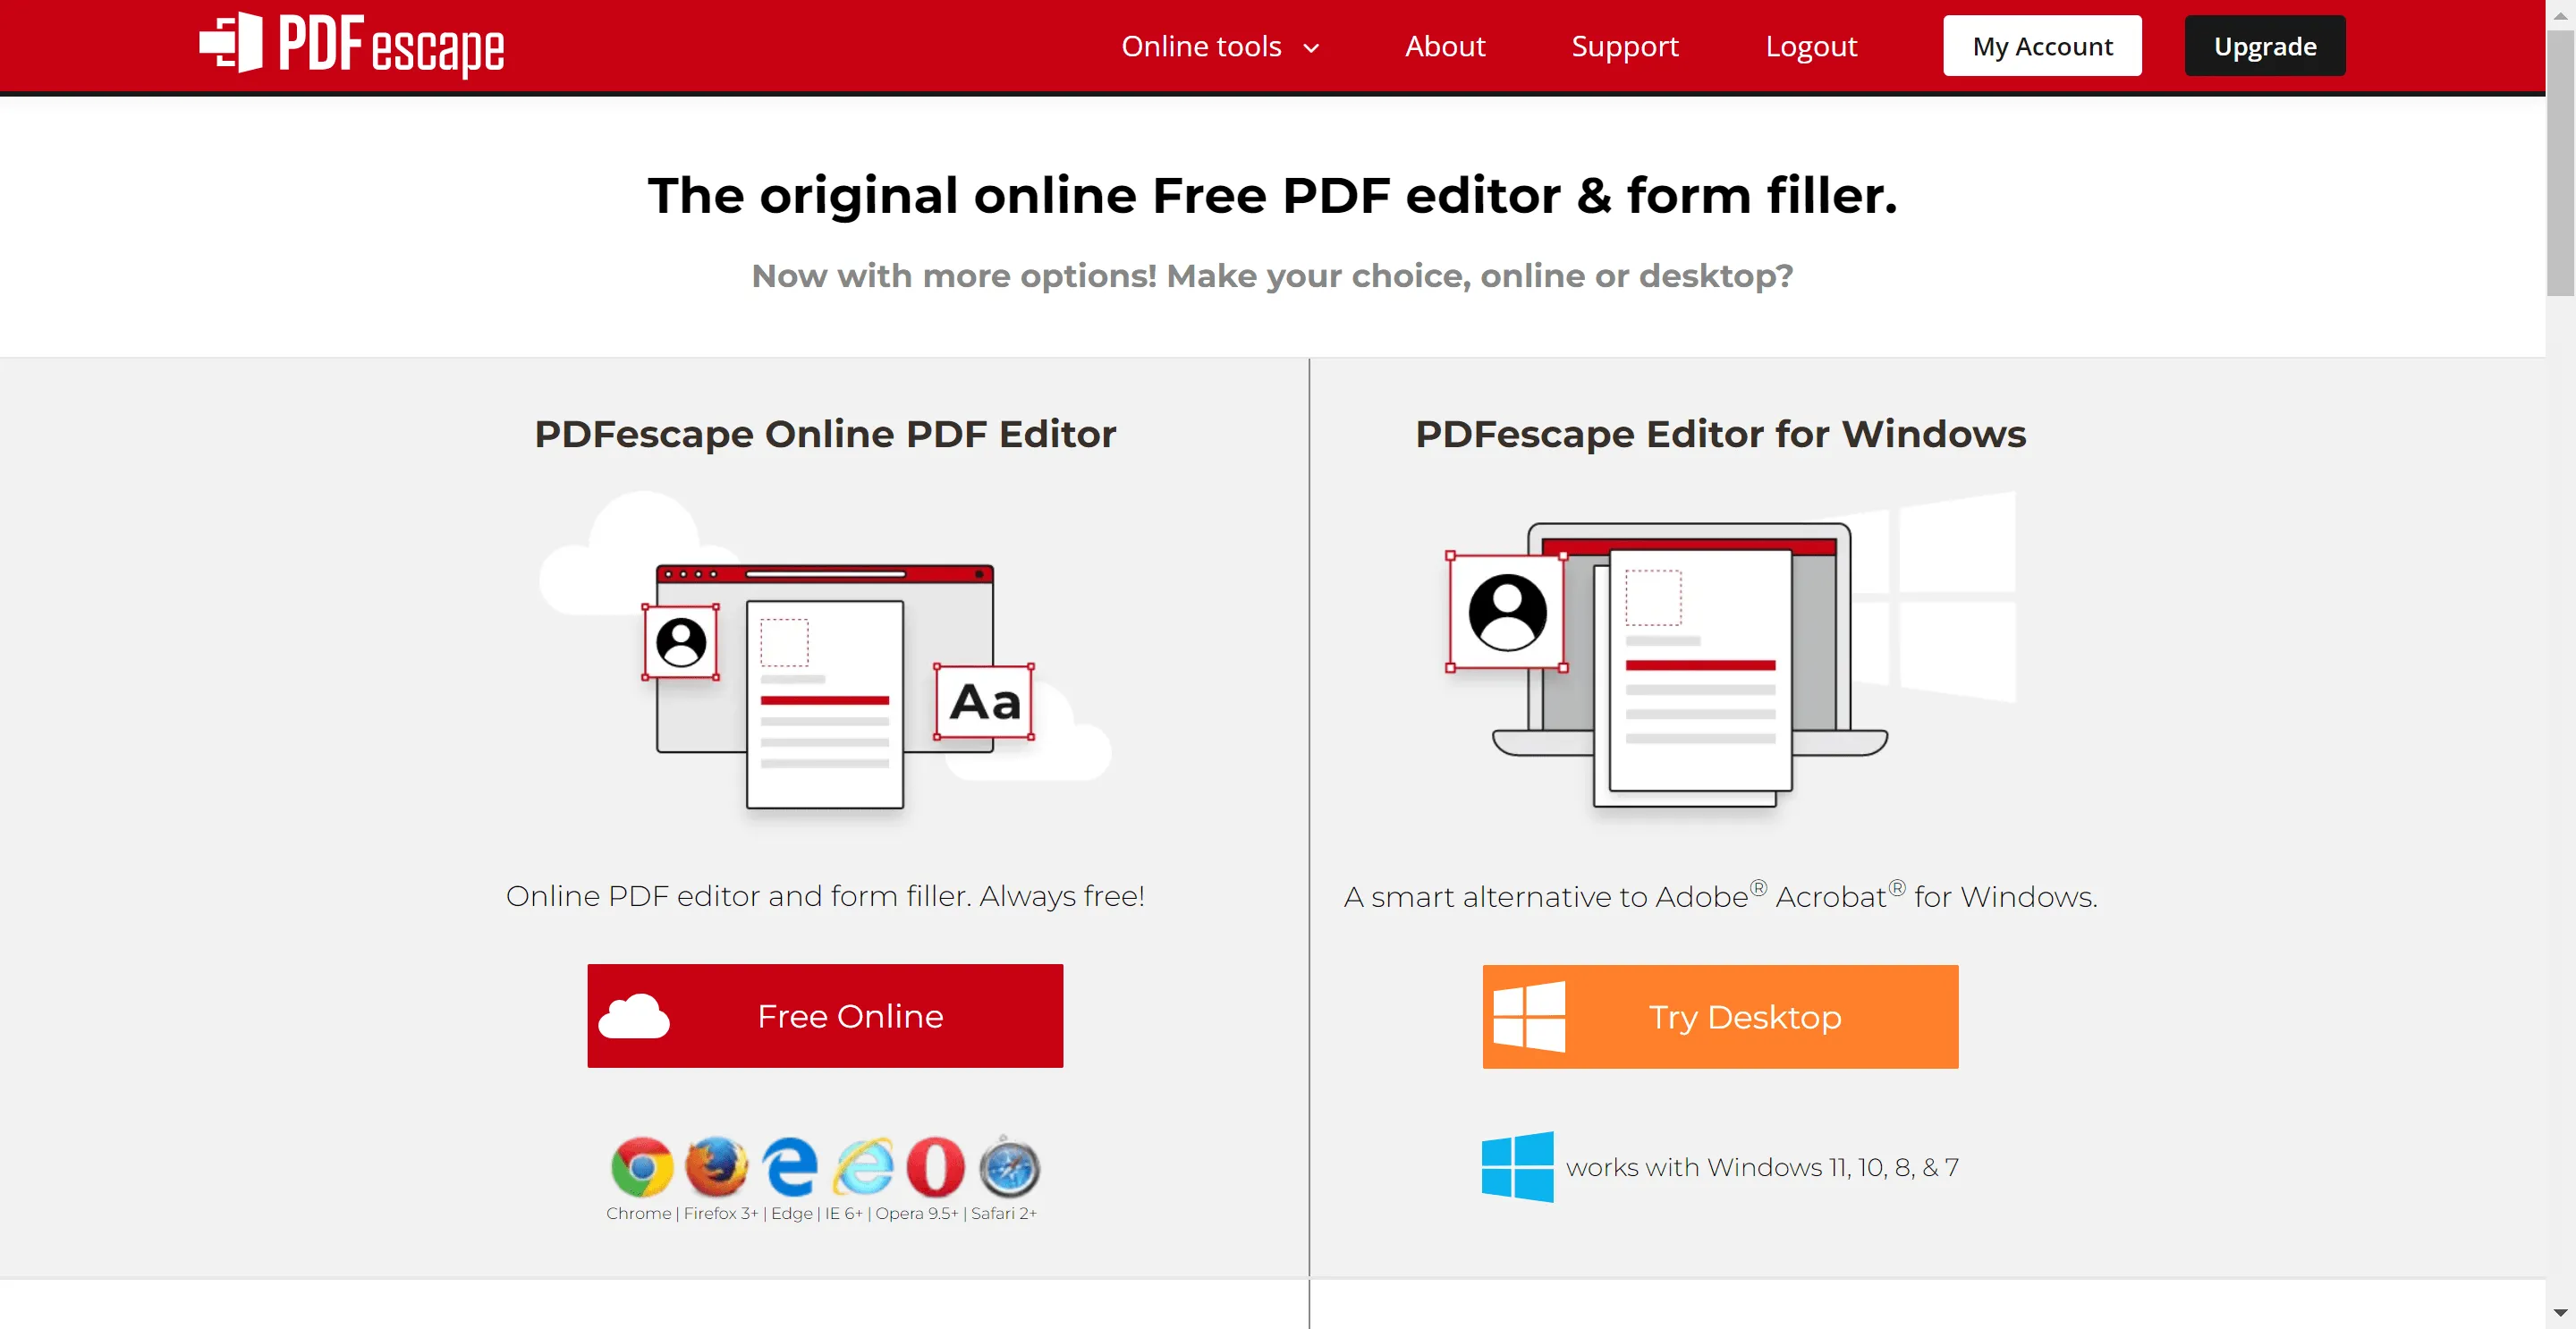Click "Now with more options!" subtitle text

1272,276
